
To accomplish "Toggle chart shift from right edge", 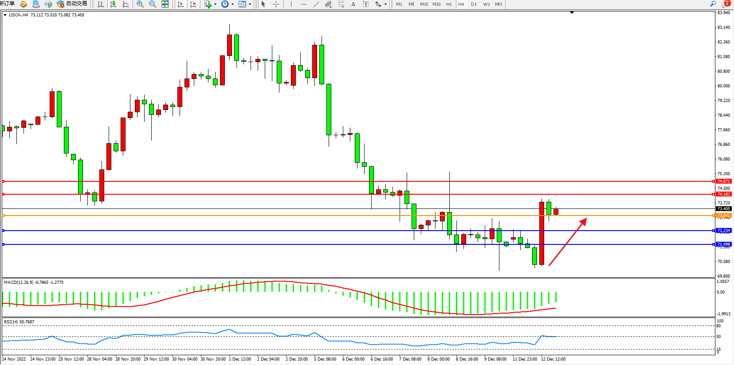I will (x=193, y=4).
